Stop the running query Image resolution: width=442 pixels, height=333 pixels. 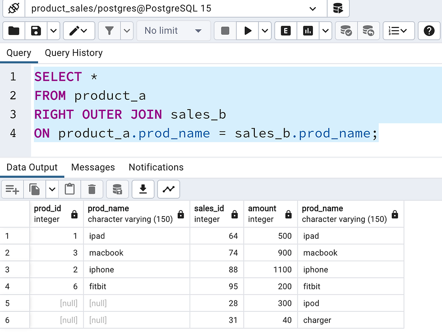coord(225,30)
